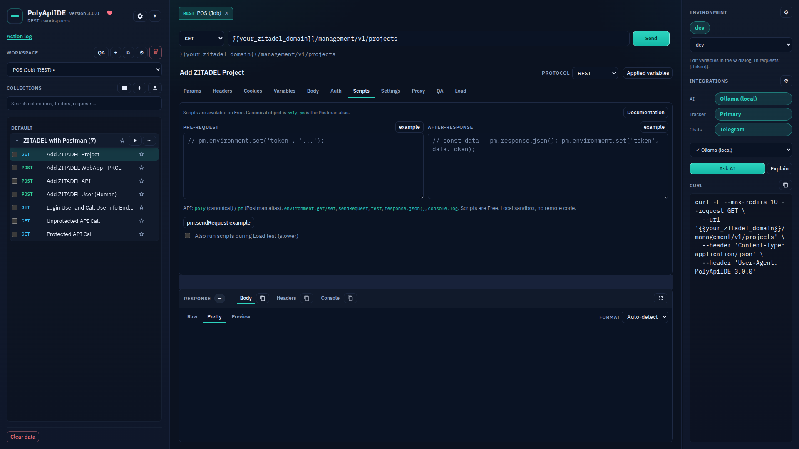This screenshot has width=799, height=449.
Task: Check Add ZITADEL WebApp - PKCE checkbox
Action: [x=15, y=168]
